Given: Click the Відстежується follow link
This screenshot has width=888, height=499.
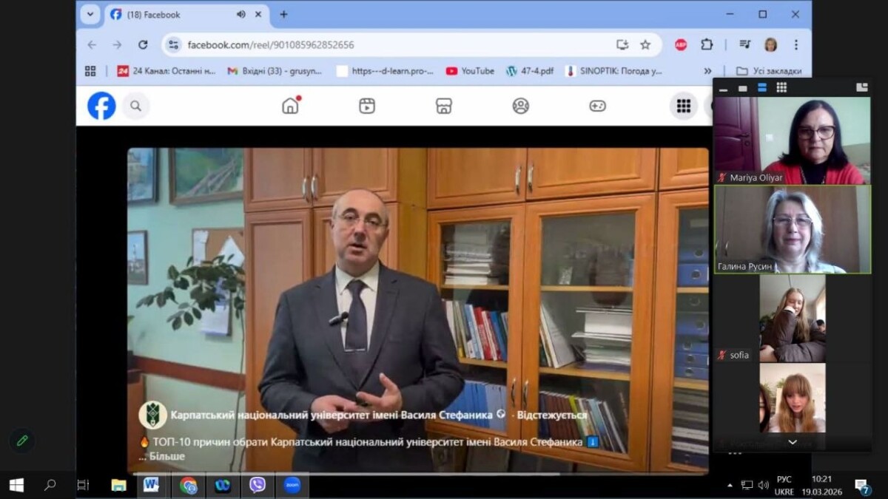Looking at the screenshot, I should pyautogui.click(x=551, y=415).
